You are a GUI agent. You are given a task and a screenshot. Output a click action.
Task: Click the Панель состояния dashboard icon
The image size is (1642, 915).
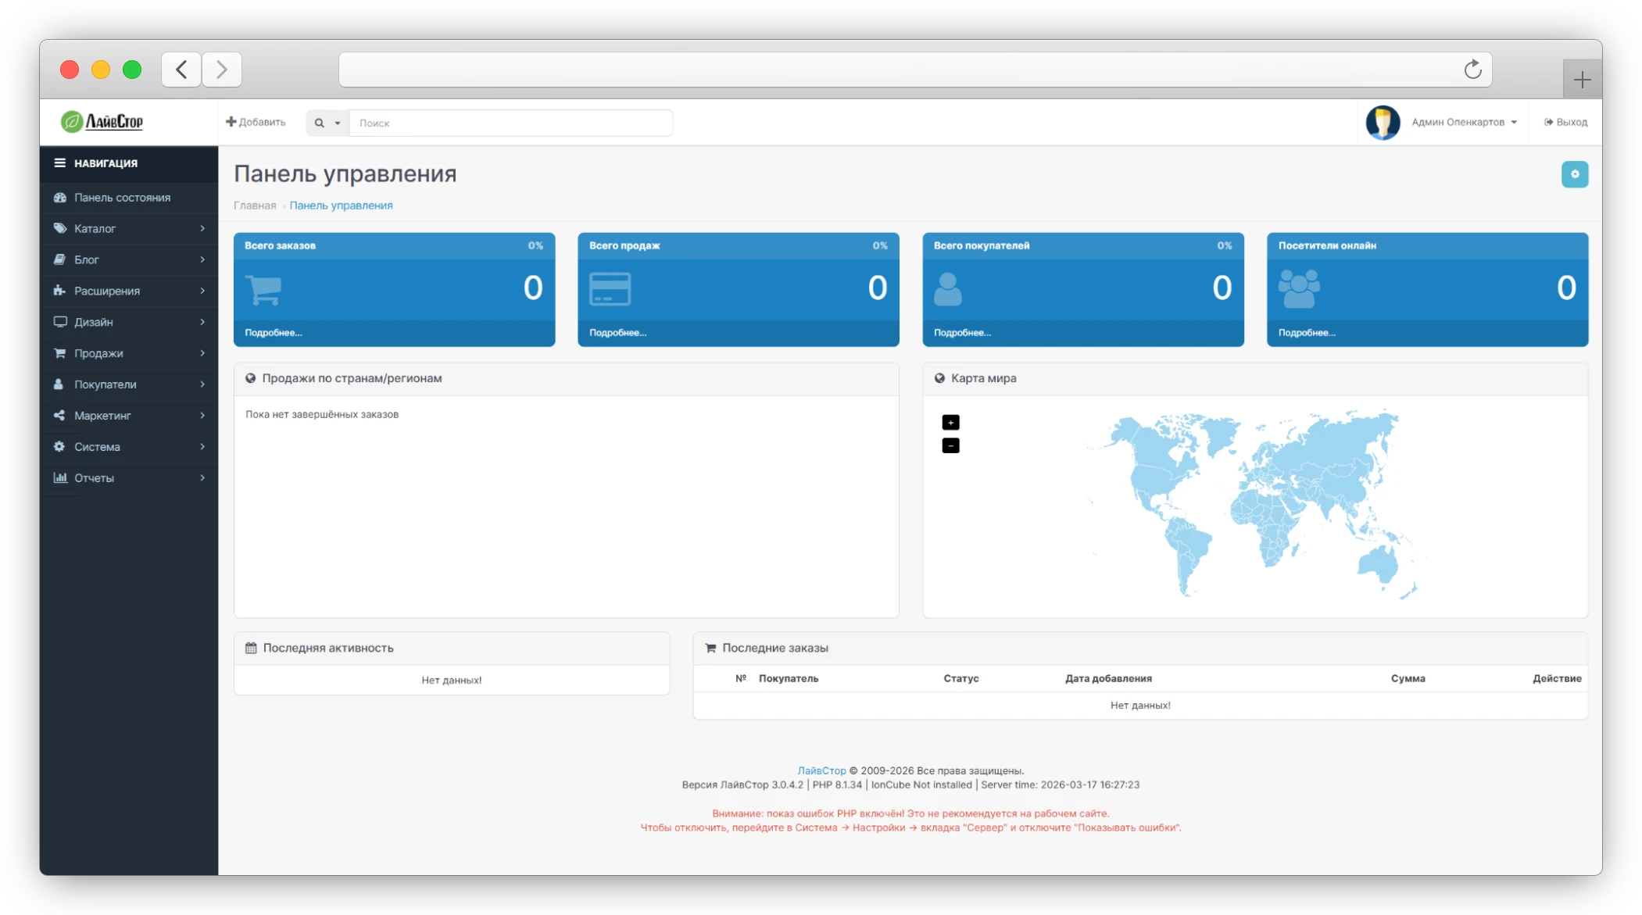pos(59,198)
